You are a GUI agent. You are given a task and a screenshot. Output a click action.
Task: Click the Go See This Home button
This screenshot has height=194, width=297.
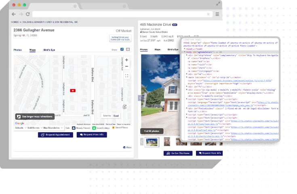(x=178, y=153)
